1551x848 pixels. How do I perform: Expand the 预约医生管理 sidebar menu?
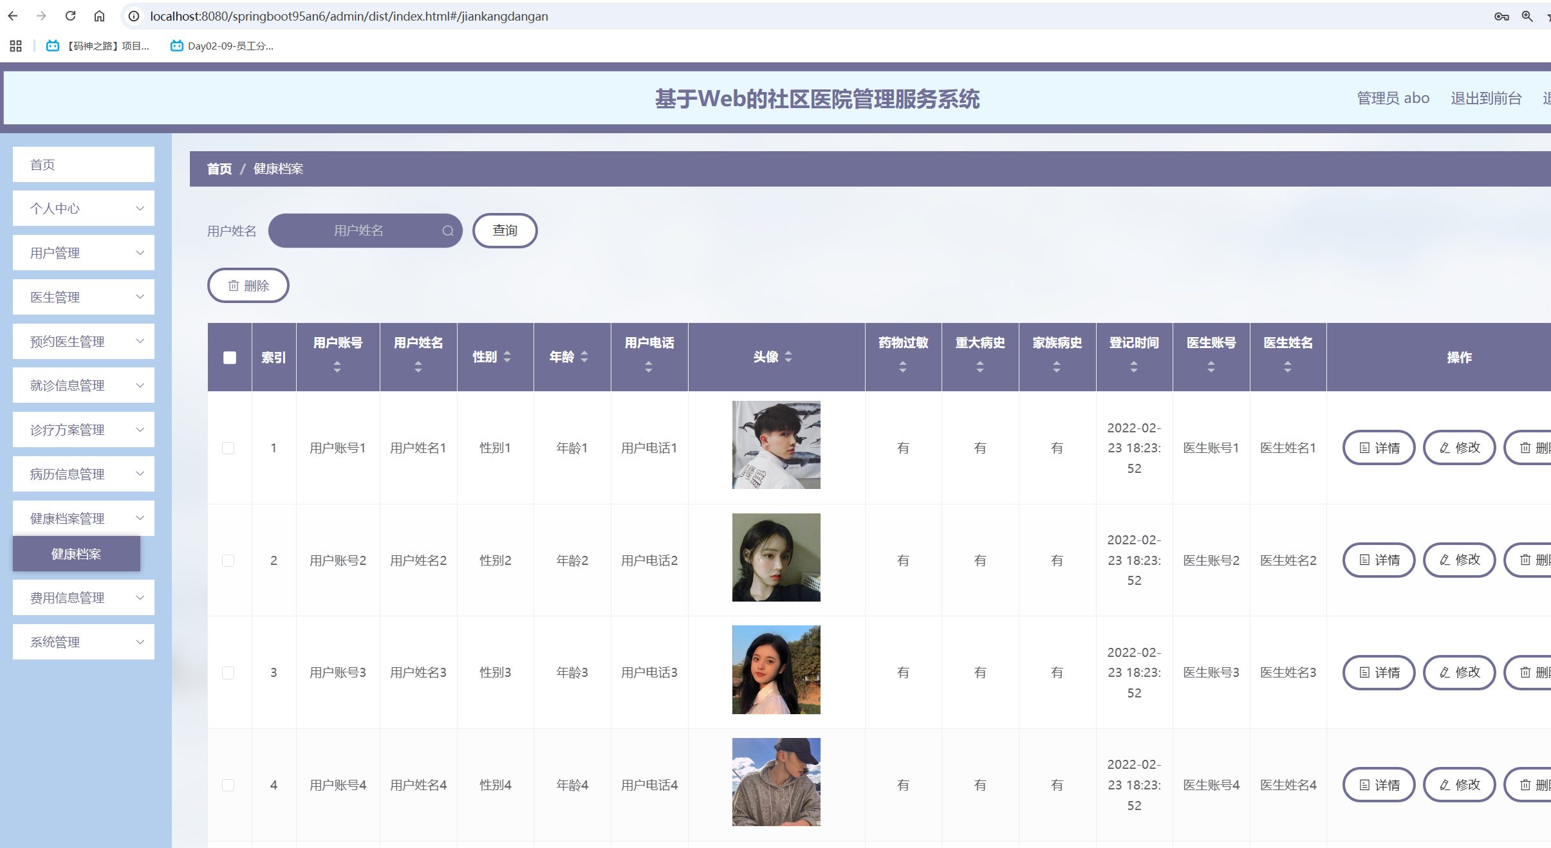84,342
